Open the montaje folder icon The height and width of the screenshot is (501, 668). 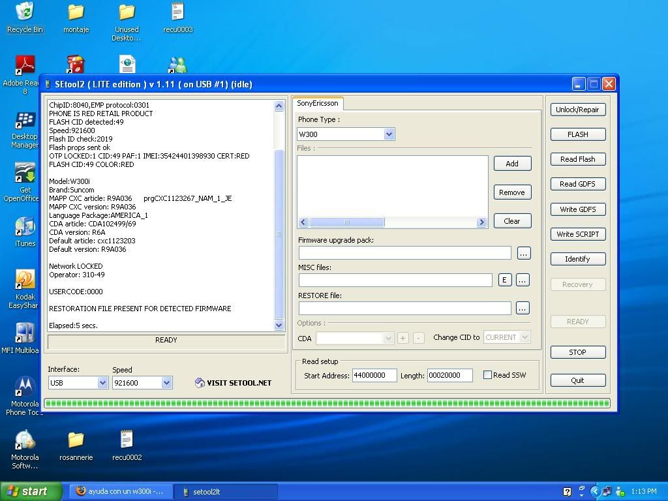coord(76,18)
